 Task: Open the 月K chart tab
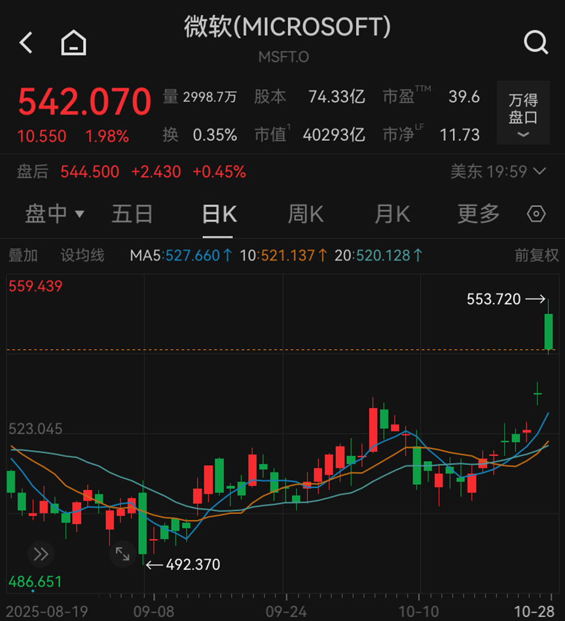[x=392, y=214]
